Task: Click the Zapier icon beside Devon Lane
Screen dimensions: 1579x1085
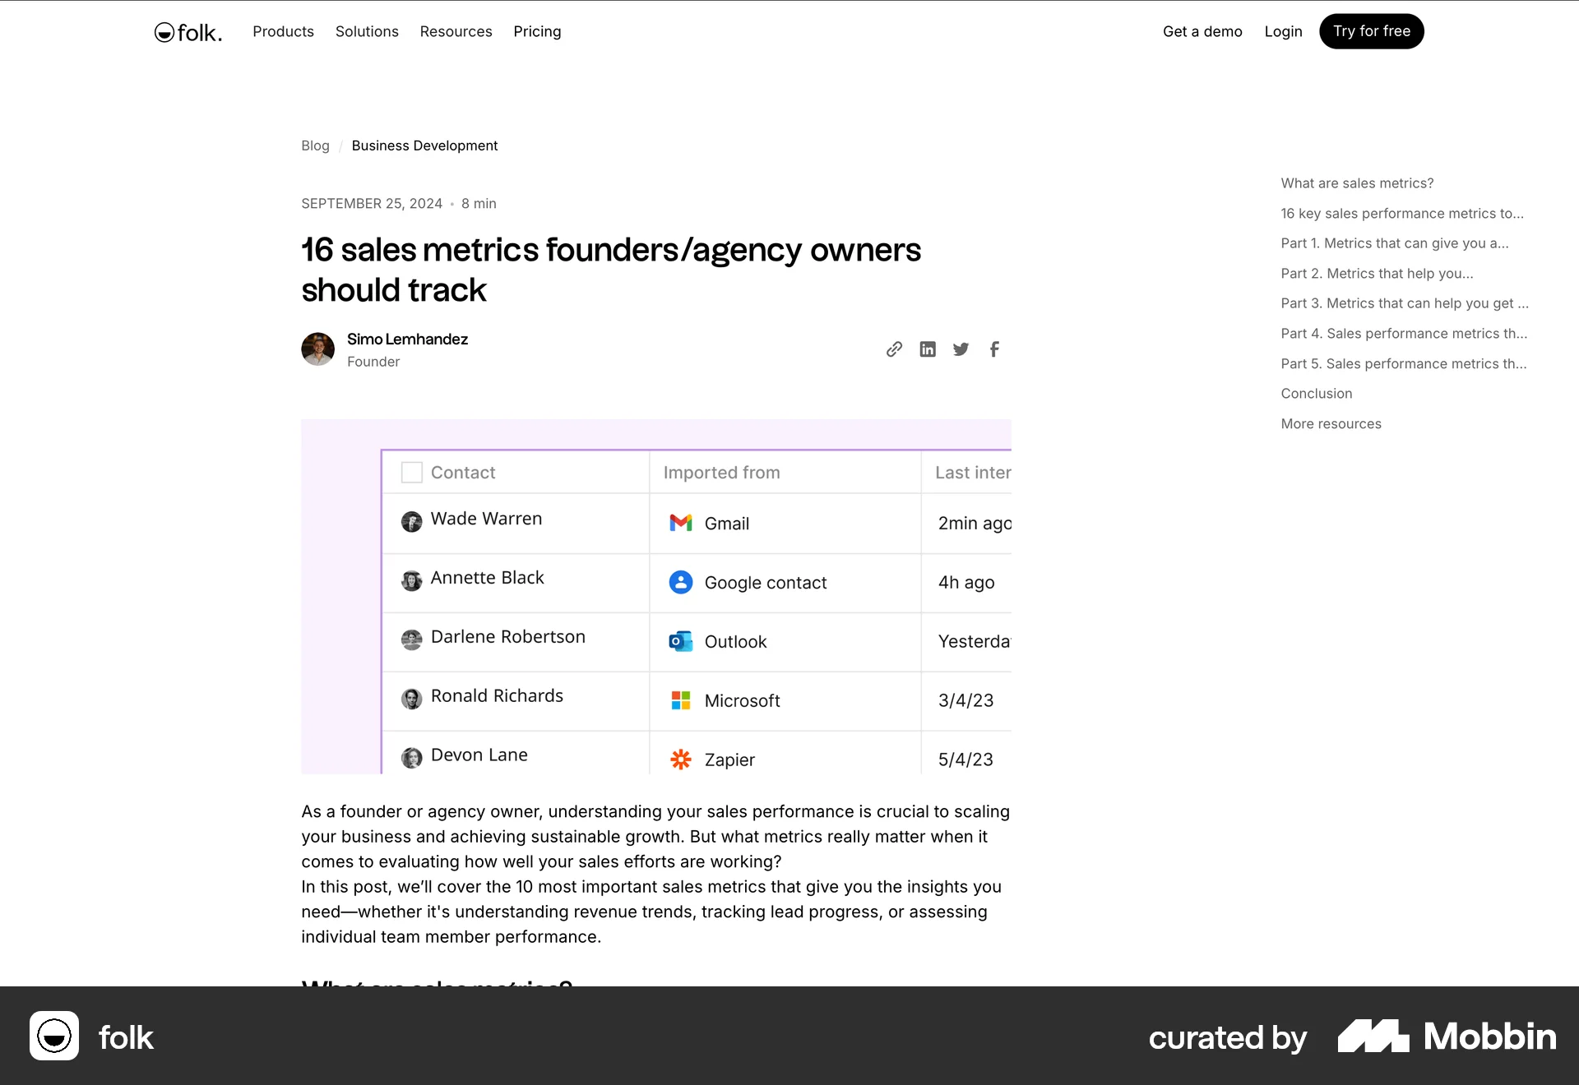Action: pyautogui.click(x=681, y=759)
